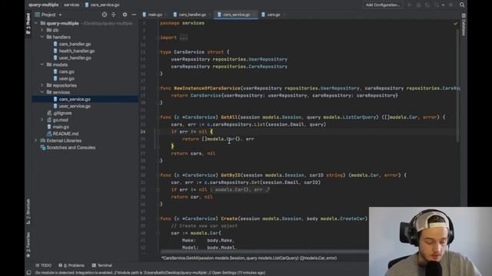Open user_handler.go in project tree
Viewport: 492px width, 276px height.
coord(75,58)
